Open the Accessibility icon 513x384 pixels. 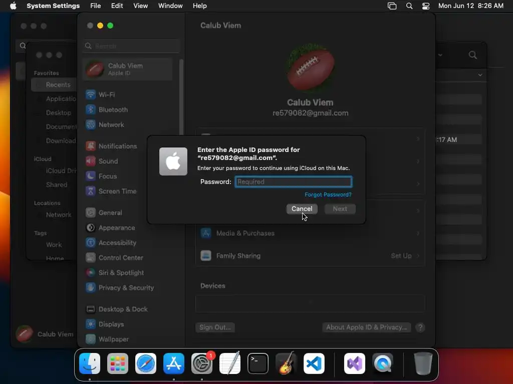tap(90, 242)
